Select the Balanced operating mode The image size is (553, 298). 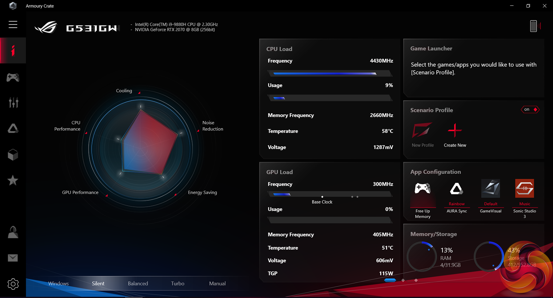point(138,284)
